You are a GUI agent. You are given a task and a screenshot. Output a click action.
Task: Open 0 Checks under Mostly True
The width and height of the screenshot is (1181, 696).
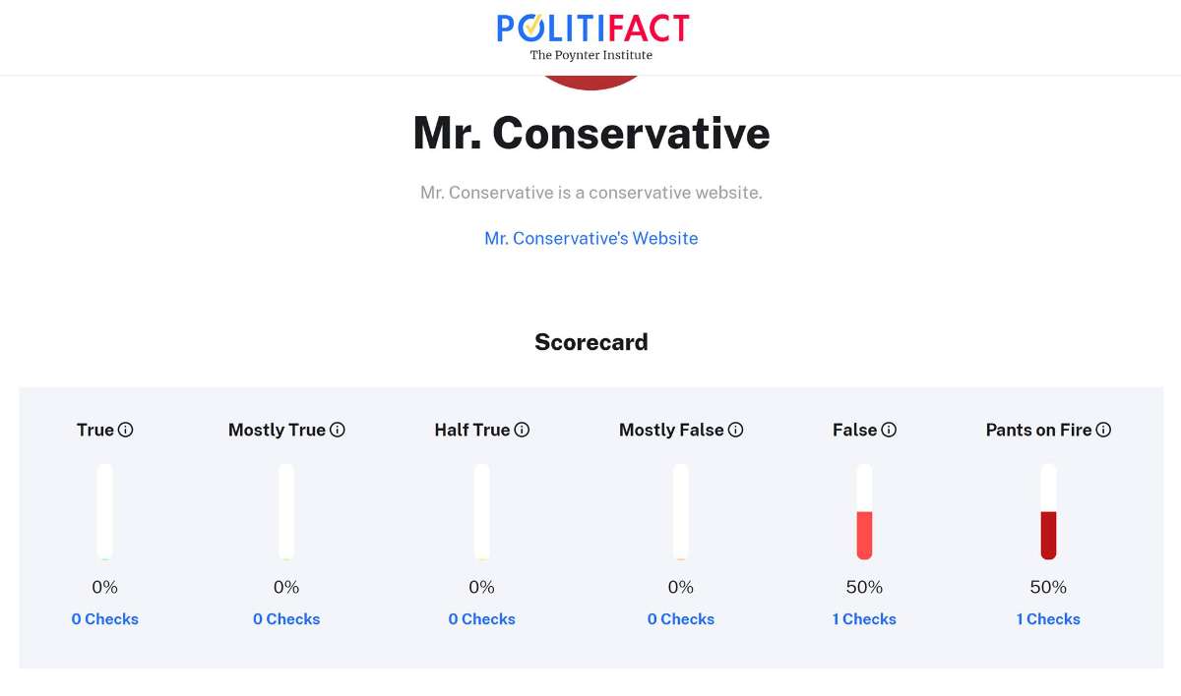tap(286, 619)
